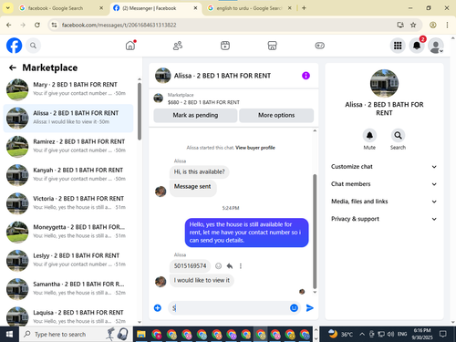The image size is (456, 342).
Task: React to the 5015169574 message with emoji
Action: click(x=218, y=266)
